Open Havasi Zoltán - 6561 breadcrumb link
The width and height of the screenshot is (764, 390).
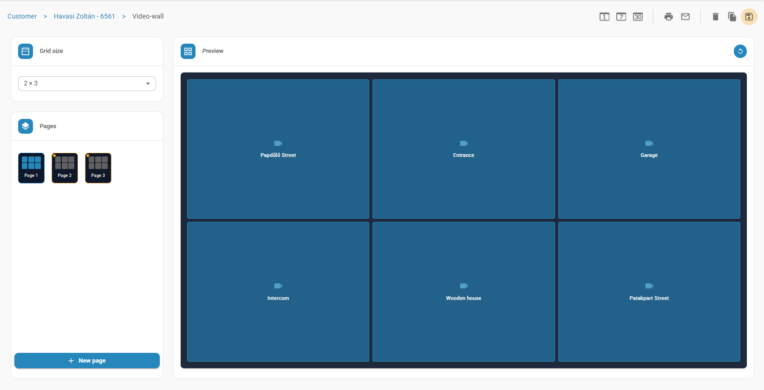tap(85, 16)
